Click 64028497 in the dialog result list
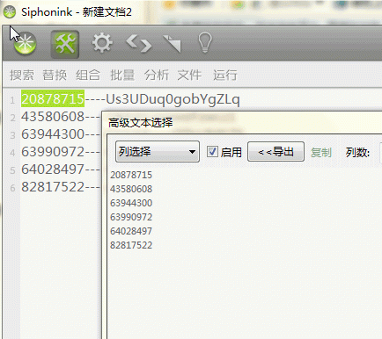The width and height of the screenshot is (382, 339). 131,231
